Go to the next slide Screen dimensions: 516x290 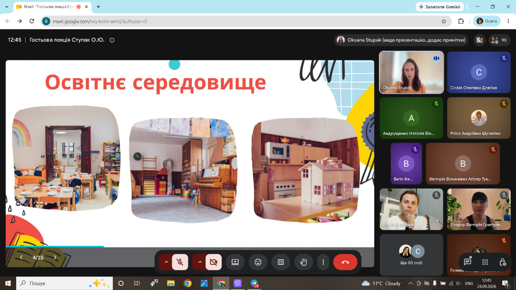coord(55,257)
